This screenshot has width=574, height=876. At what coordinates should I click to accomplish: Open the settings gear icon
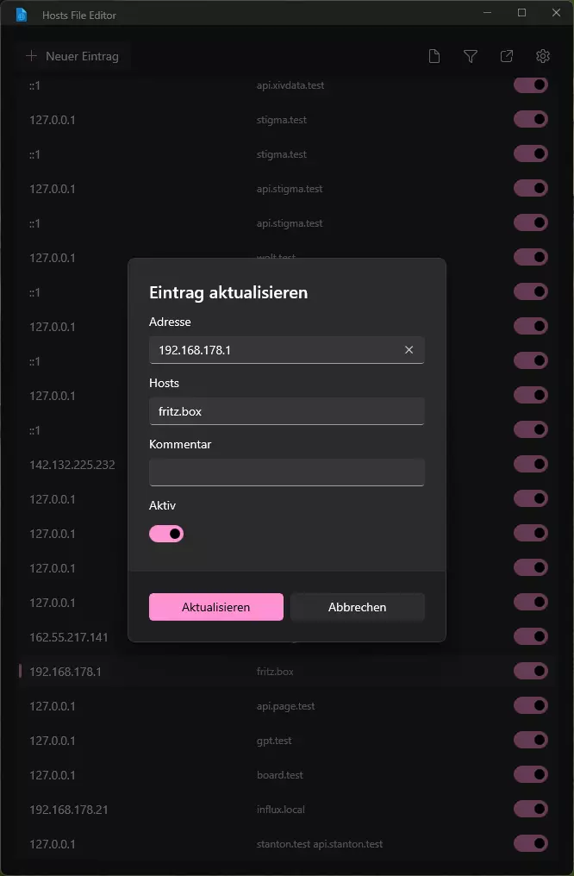pyautogui.click(x=543, y=56)
